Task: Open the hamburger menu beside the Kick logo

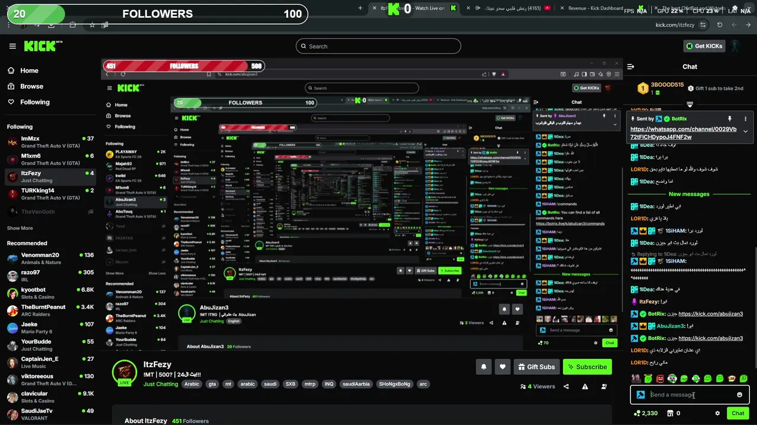Action: coord(12,46)
